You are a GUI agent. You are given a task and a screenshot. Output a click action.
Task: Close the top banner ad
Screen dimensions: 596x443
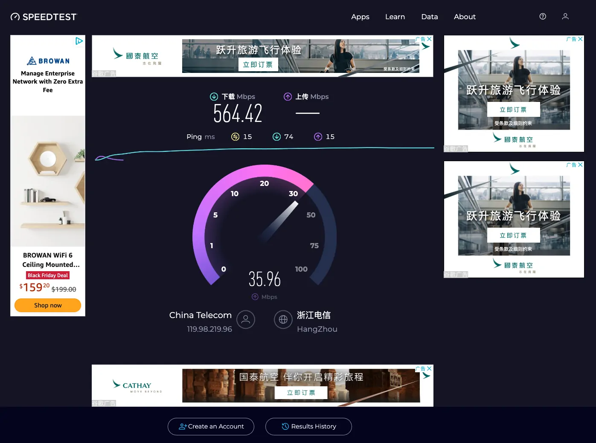(429, 39)
